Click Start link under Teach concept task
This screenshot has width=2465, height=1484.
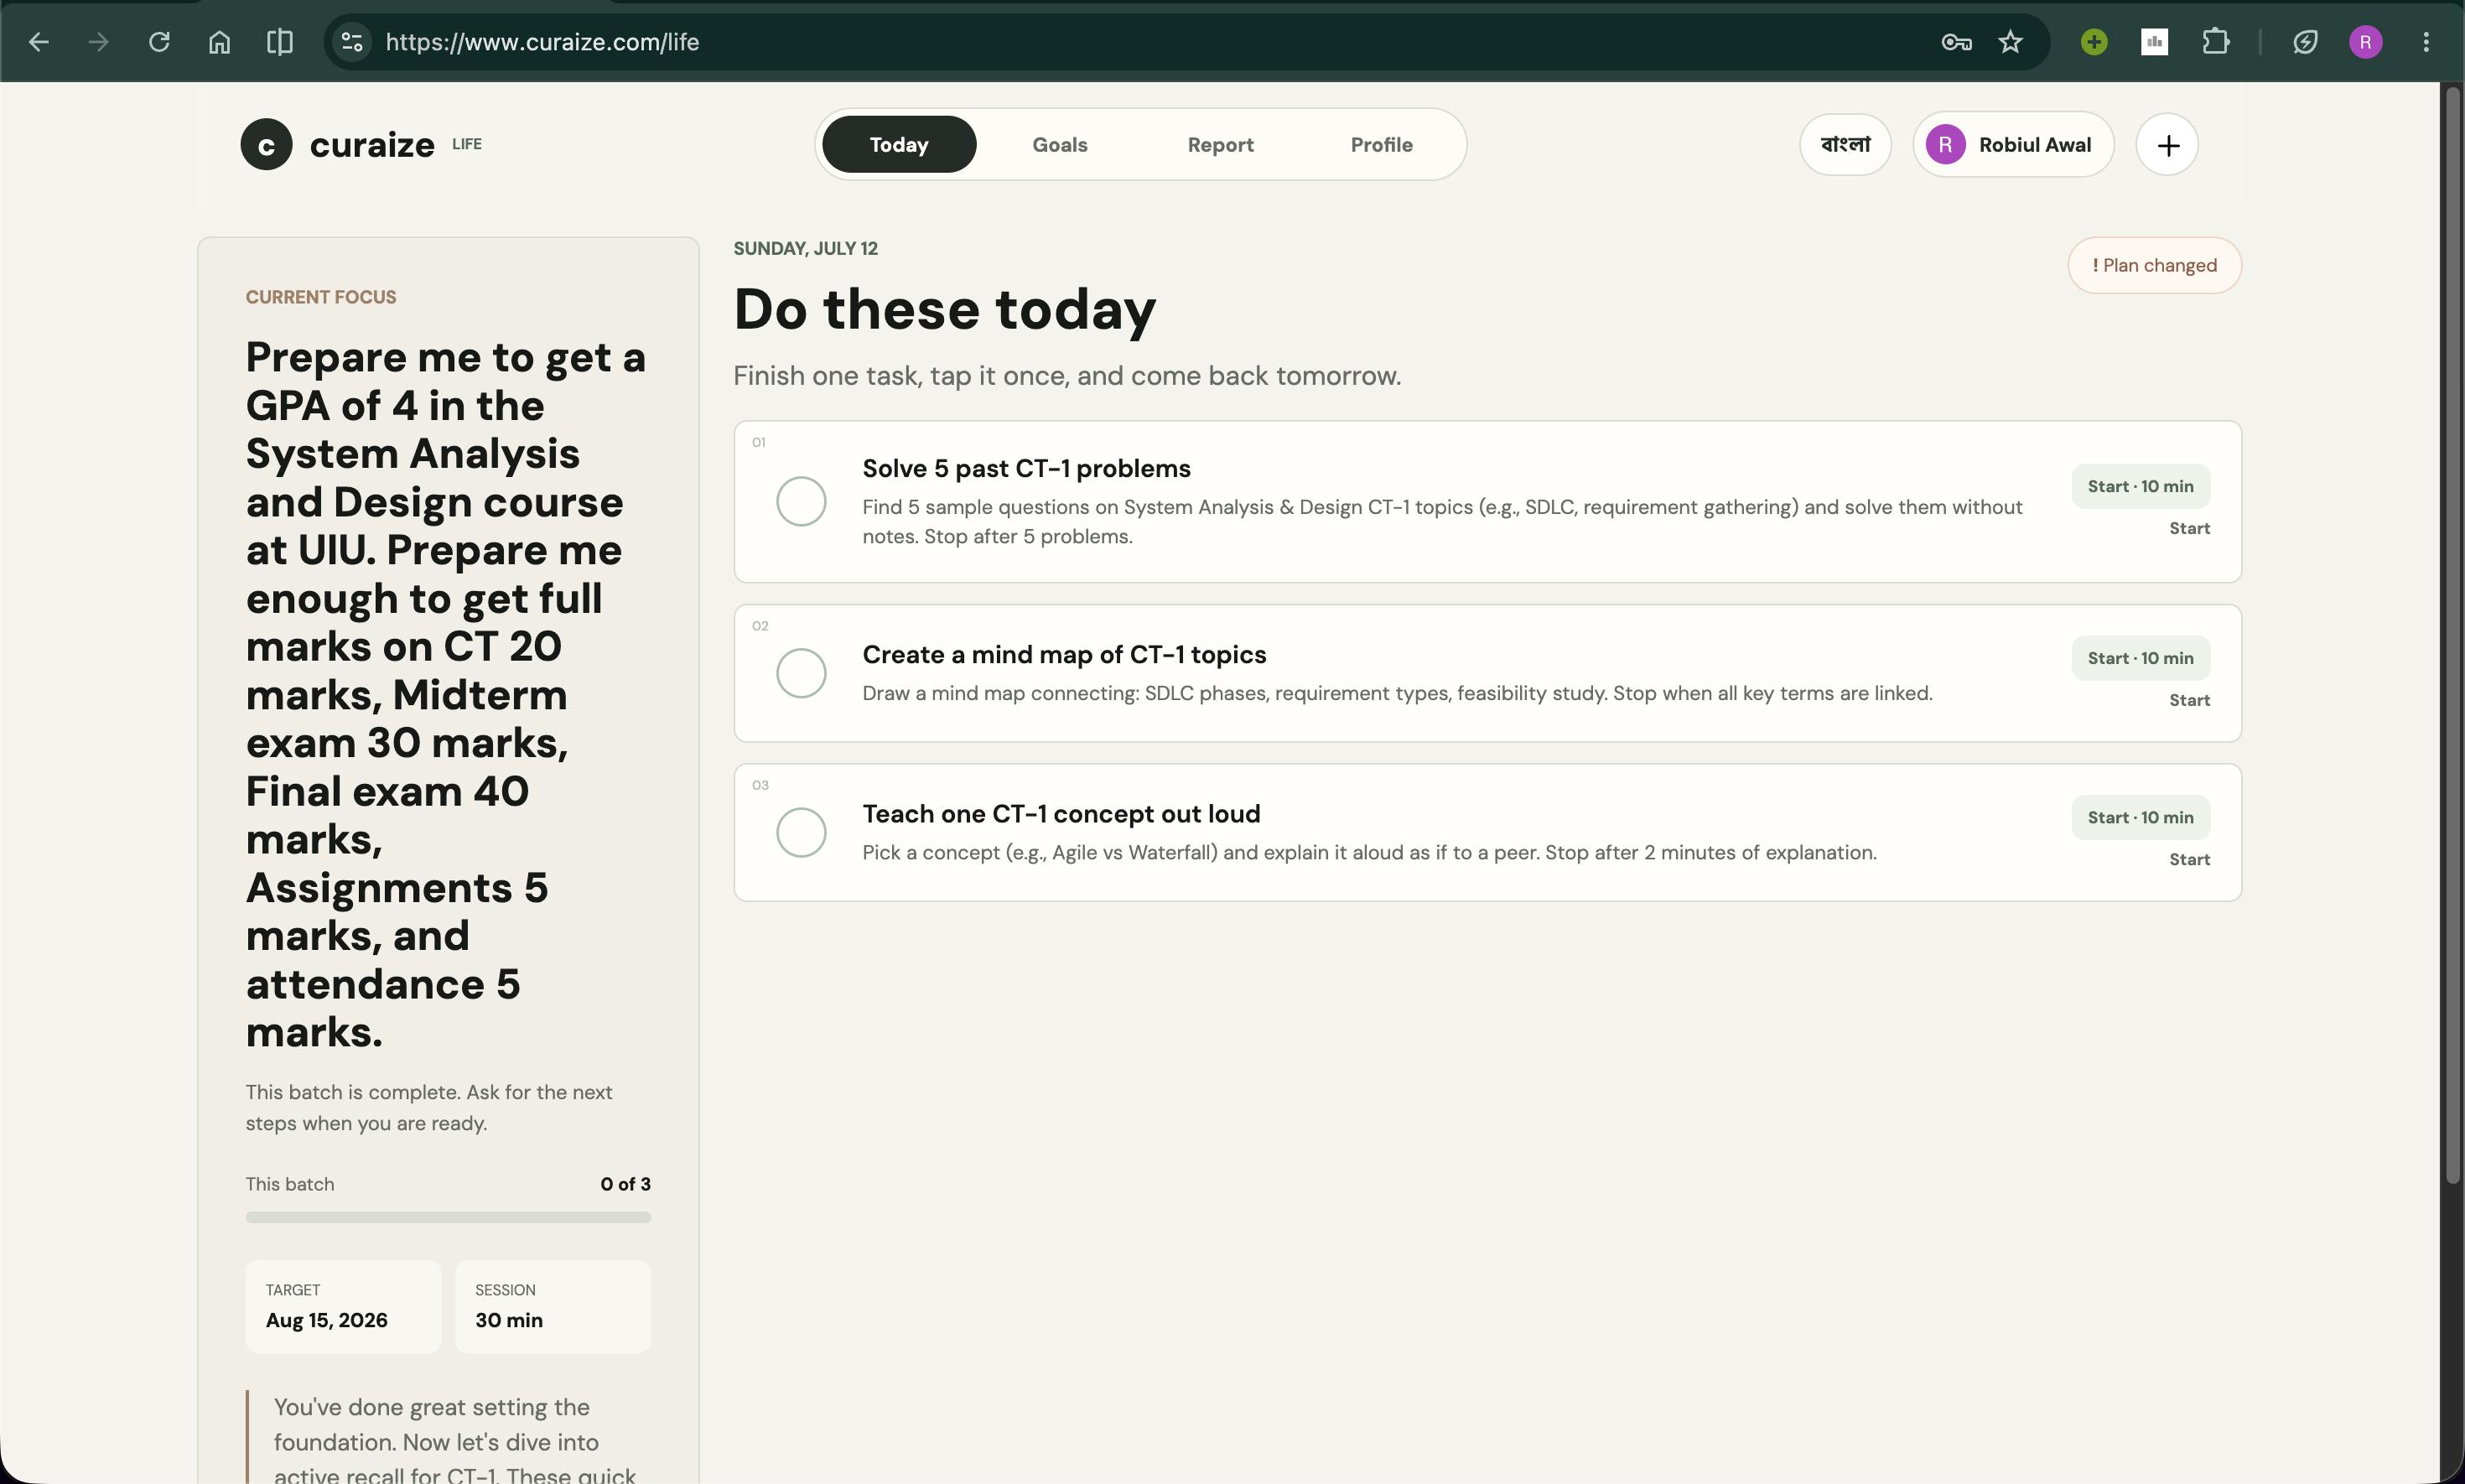point(2189,859)
